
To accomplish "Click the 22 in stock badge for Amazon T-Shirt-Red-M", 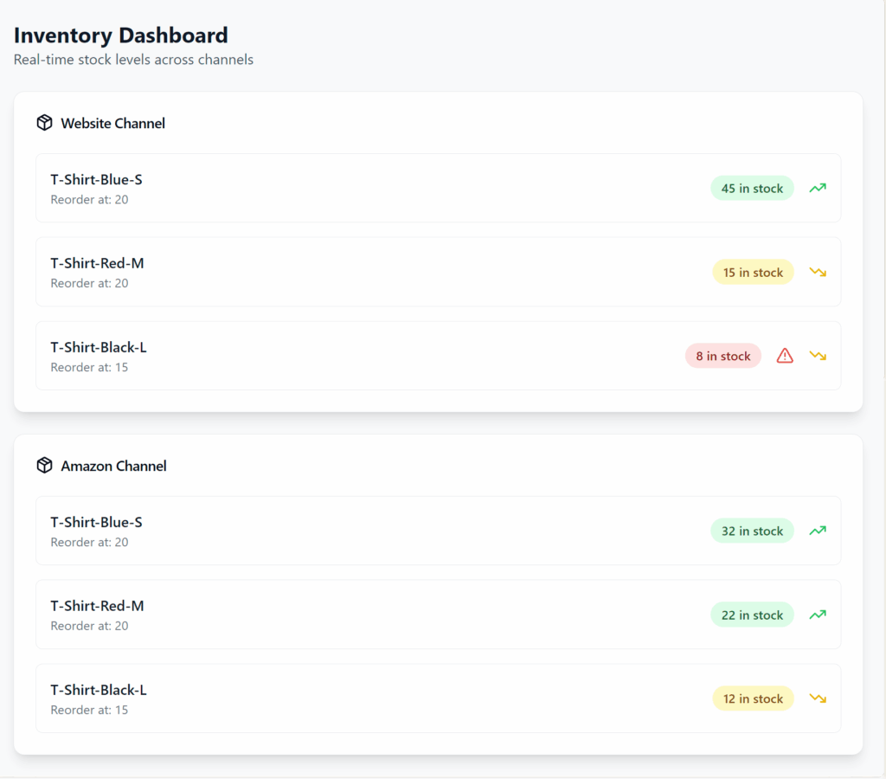I will pyautogui.click(x=753, y=615).
